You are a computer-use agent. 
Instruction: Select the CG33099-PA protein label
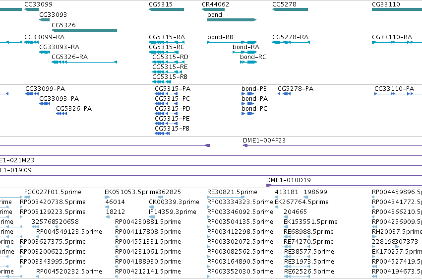[x=45, y=89]
